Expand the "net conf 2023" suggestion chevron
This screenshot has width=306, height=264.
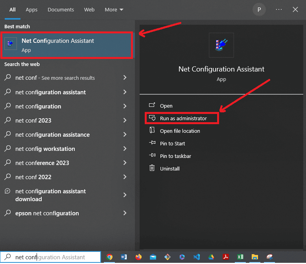tap(125, 121)
